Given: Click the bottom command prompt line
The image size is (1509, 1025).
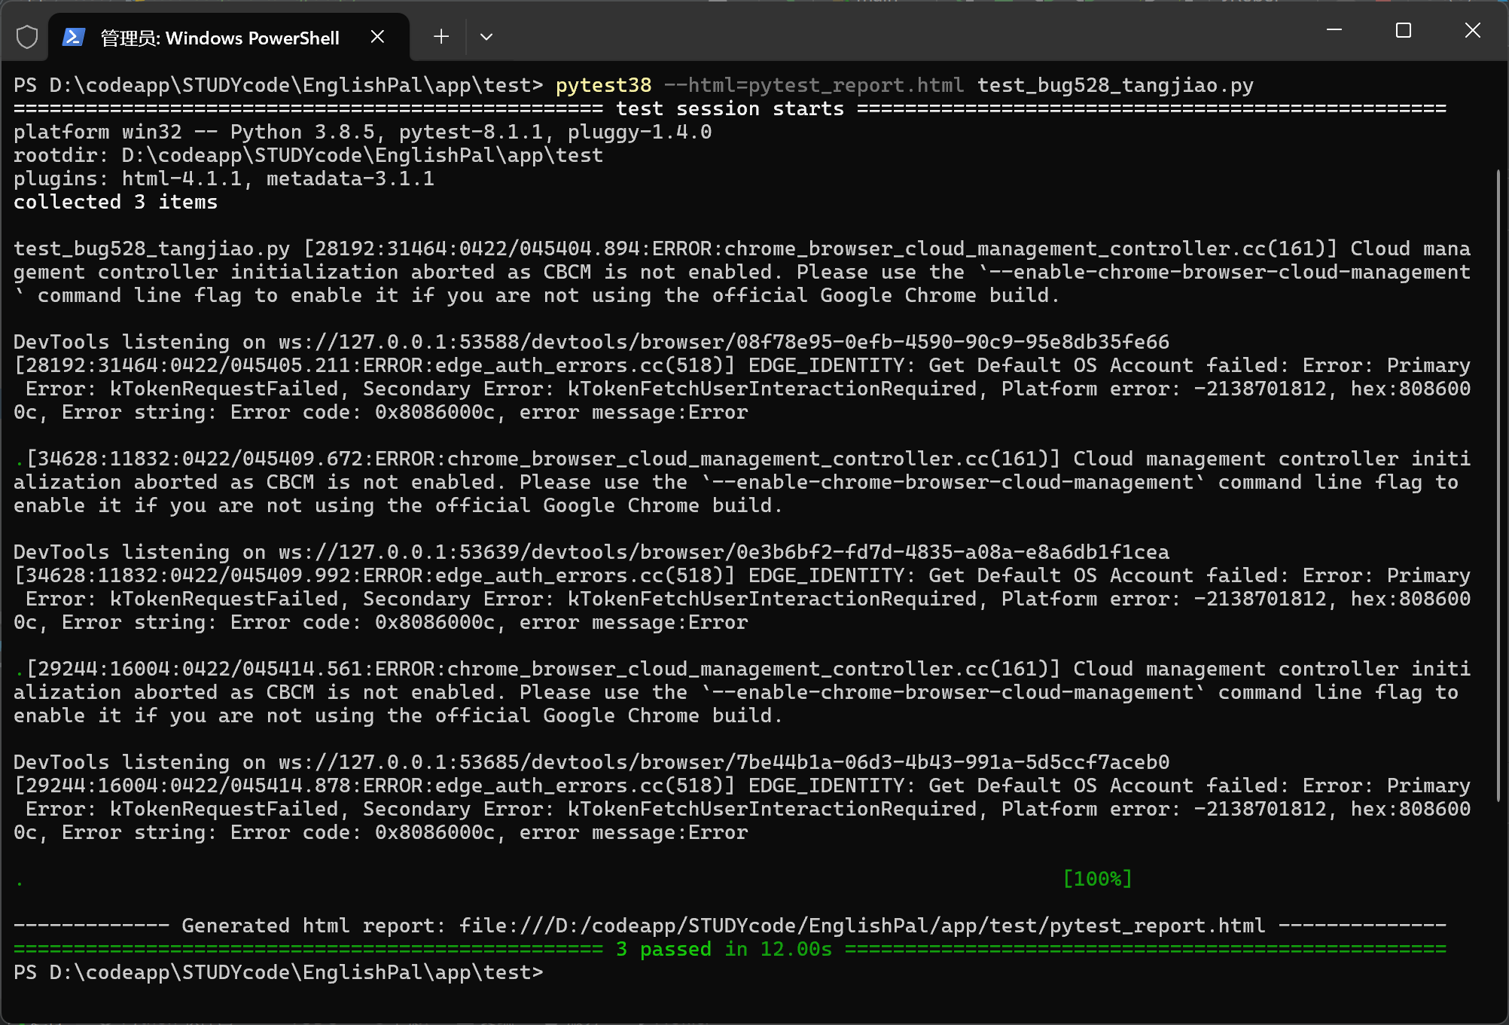Looking at the screenshot, I should [279, 972].
